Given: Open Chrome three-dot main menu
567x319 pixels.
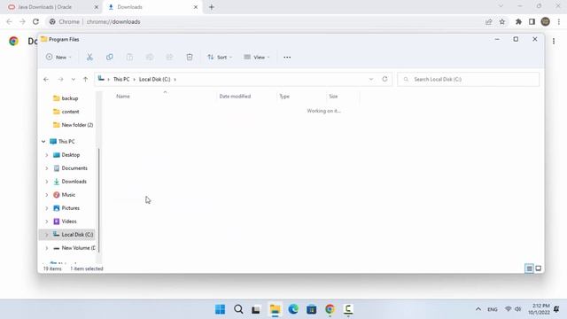Looking at the screenshot, I should point(559,21).
